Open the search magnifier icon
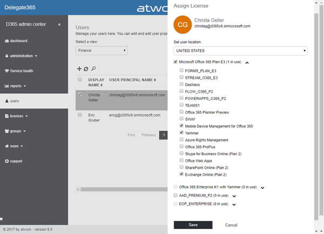This screenshot has height=234, width=324. tap(93, 68)
